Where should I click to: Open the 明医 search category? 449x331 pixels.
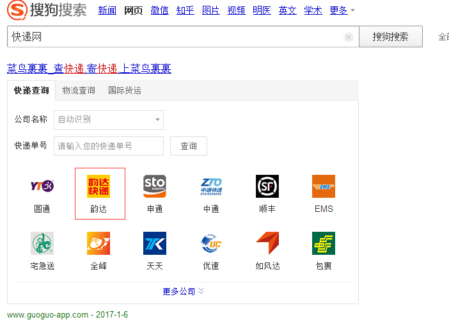262,10
